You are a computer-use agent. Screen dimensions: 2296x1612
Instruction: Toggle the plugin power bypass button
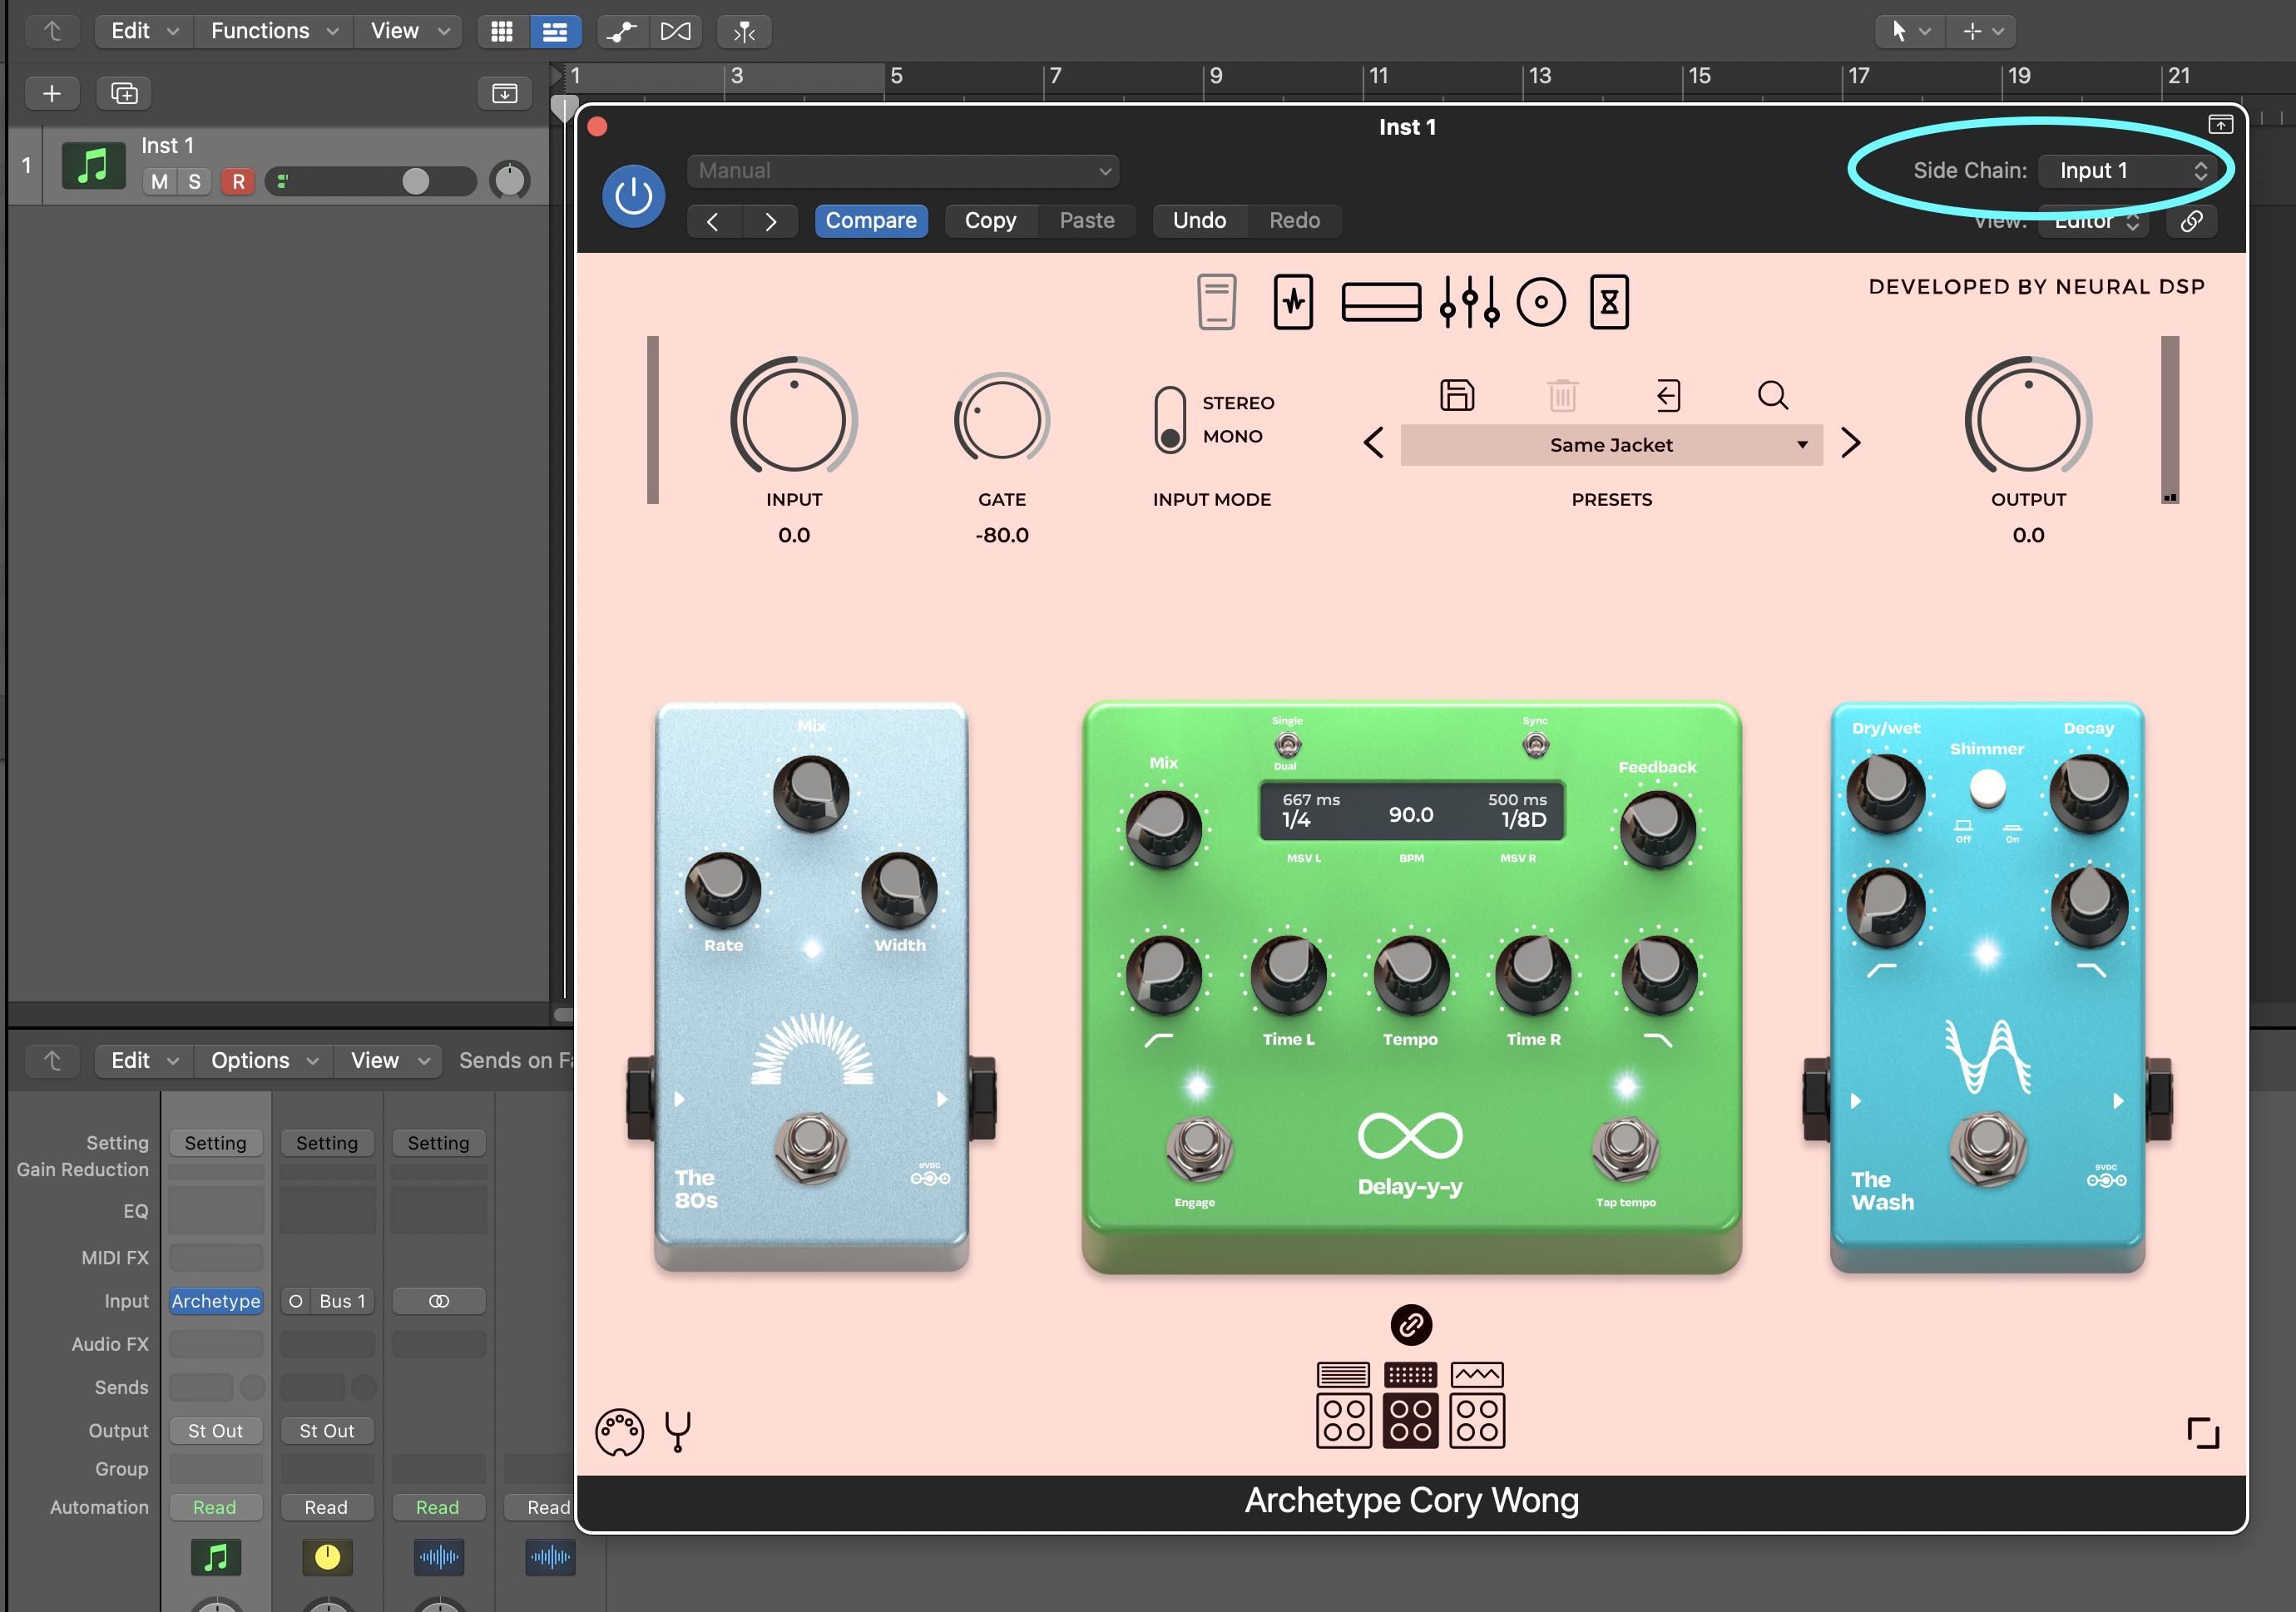[x=633, y=196]
